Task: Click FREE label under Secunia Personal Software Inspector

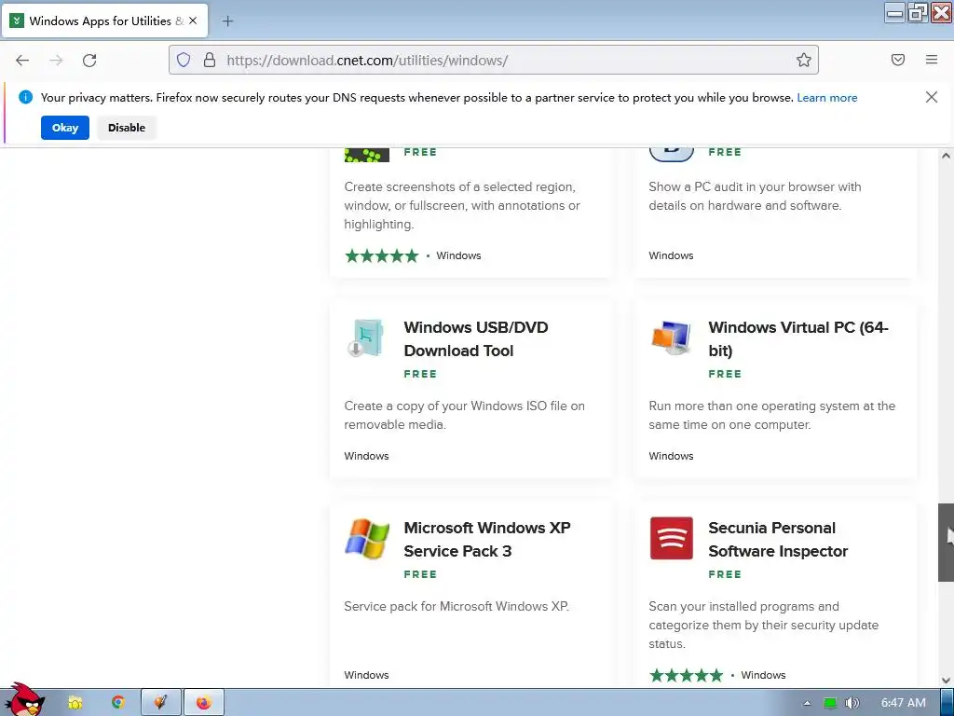Action: [x=725, y=574]
